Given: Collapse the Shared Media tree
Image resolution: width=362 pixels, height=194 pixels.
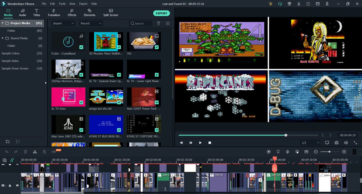Looking at the screenshot, I should click(x=3, y=38).
